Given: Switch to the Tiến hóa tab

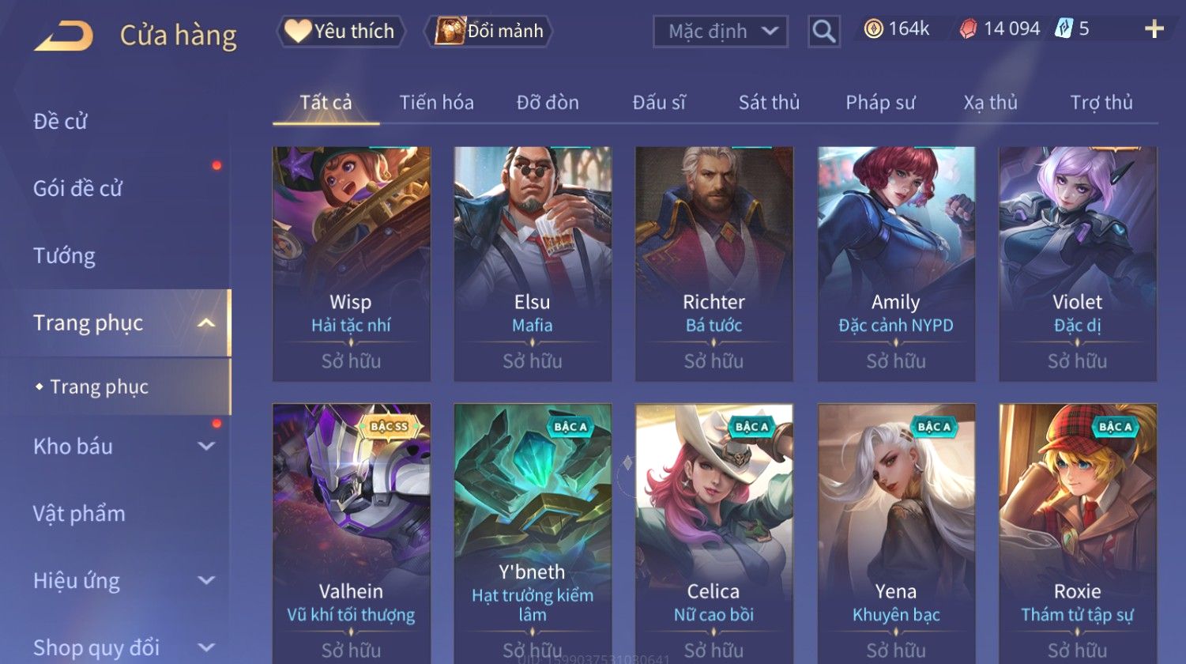Looking at the screenshot, I should (x=436, y=102).
